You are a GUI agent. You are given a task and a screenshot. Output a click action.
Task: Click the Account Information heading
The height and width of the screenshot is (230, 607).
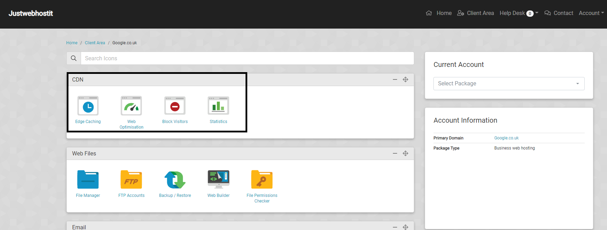(x=465, y=120)
